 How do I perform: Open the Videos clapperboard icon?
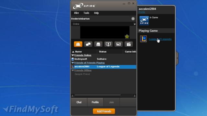tap(129, 44)
